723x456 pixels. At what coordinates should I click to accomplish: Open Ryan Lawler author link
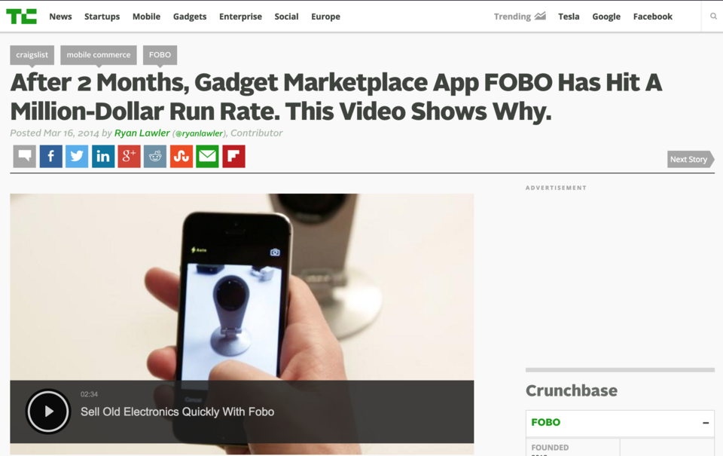click(142, 133)
